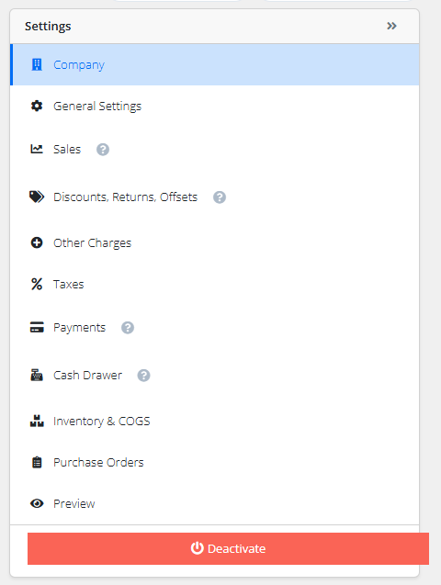441x585 pixels.
Task: Click the General Settings gear icon
Action: tap(37, 106)
